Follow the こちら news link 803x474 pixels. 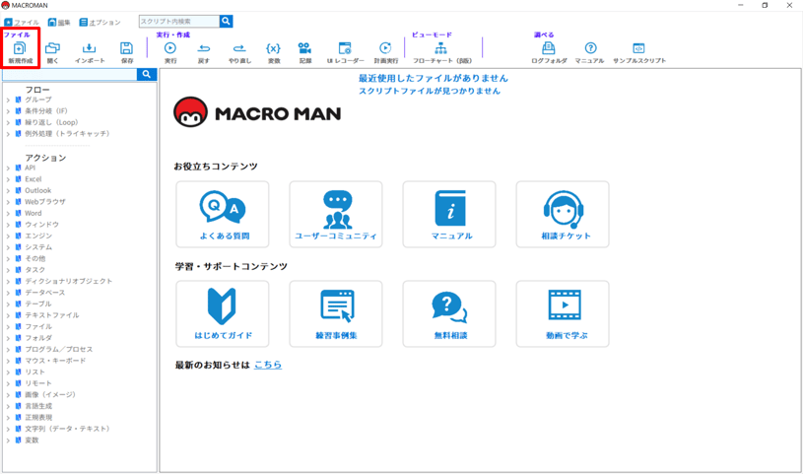[x=268, y=365]
